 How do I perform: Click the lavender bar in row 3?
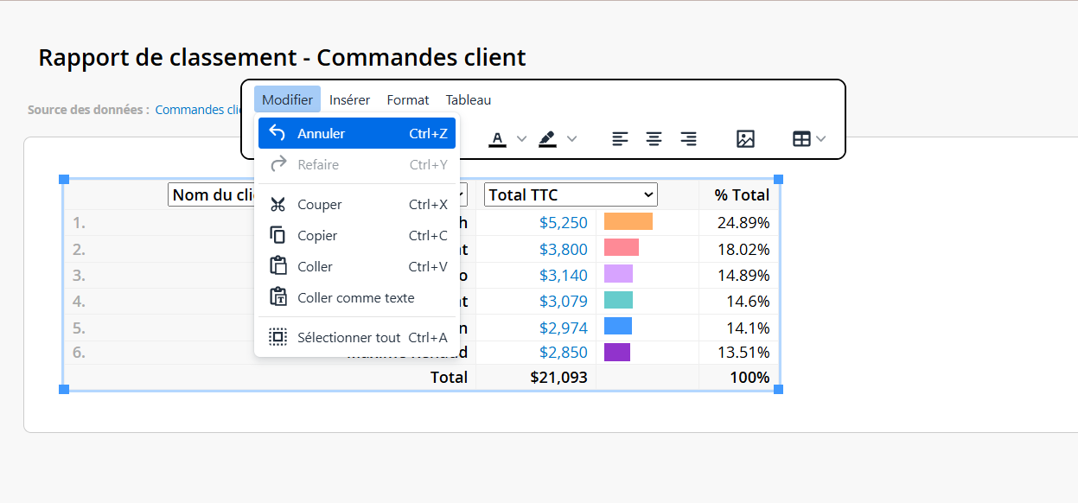pos(618,273)
